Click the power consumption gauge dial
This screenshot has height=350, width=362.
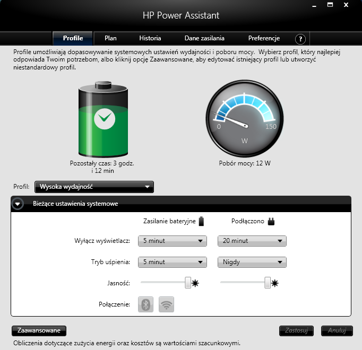245,119
